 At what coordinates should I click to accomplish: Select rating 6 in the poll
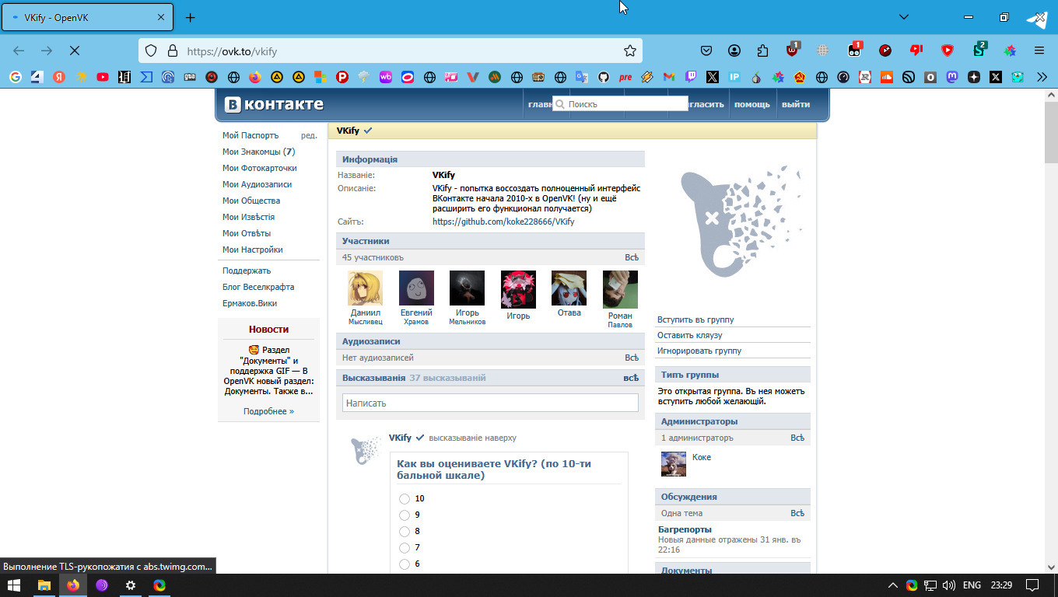[x=405, y=564]
